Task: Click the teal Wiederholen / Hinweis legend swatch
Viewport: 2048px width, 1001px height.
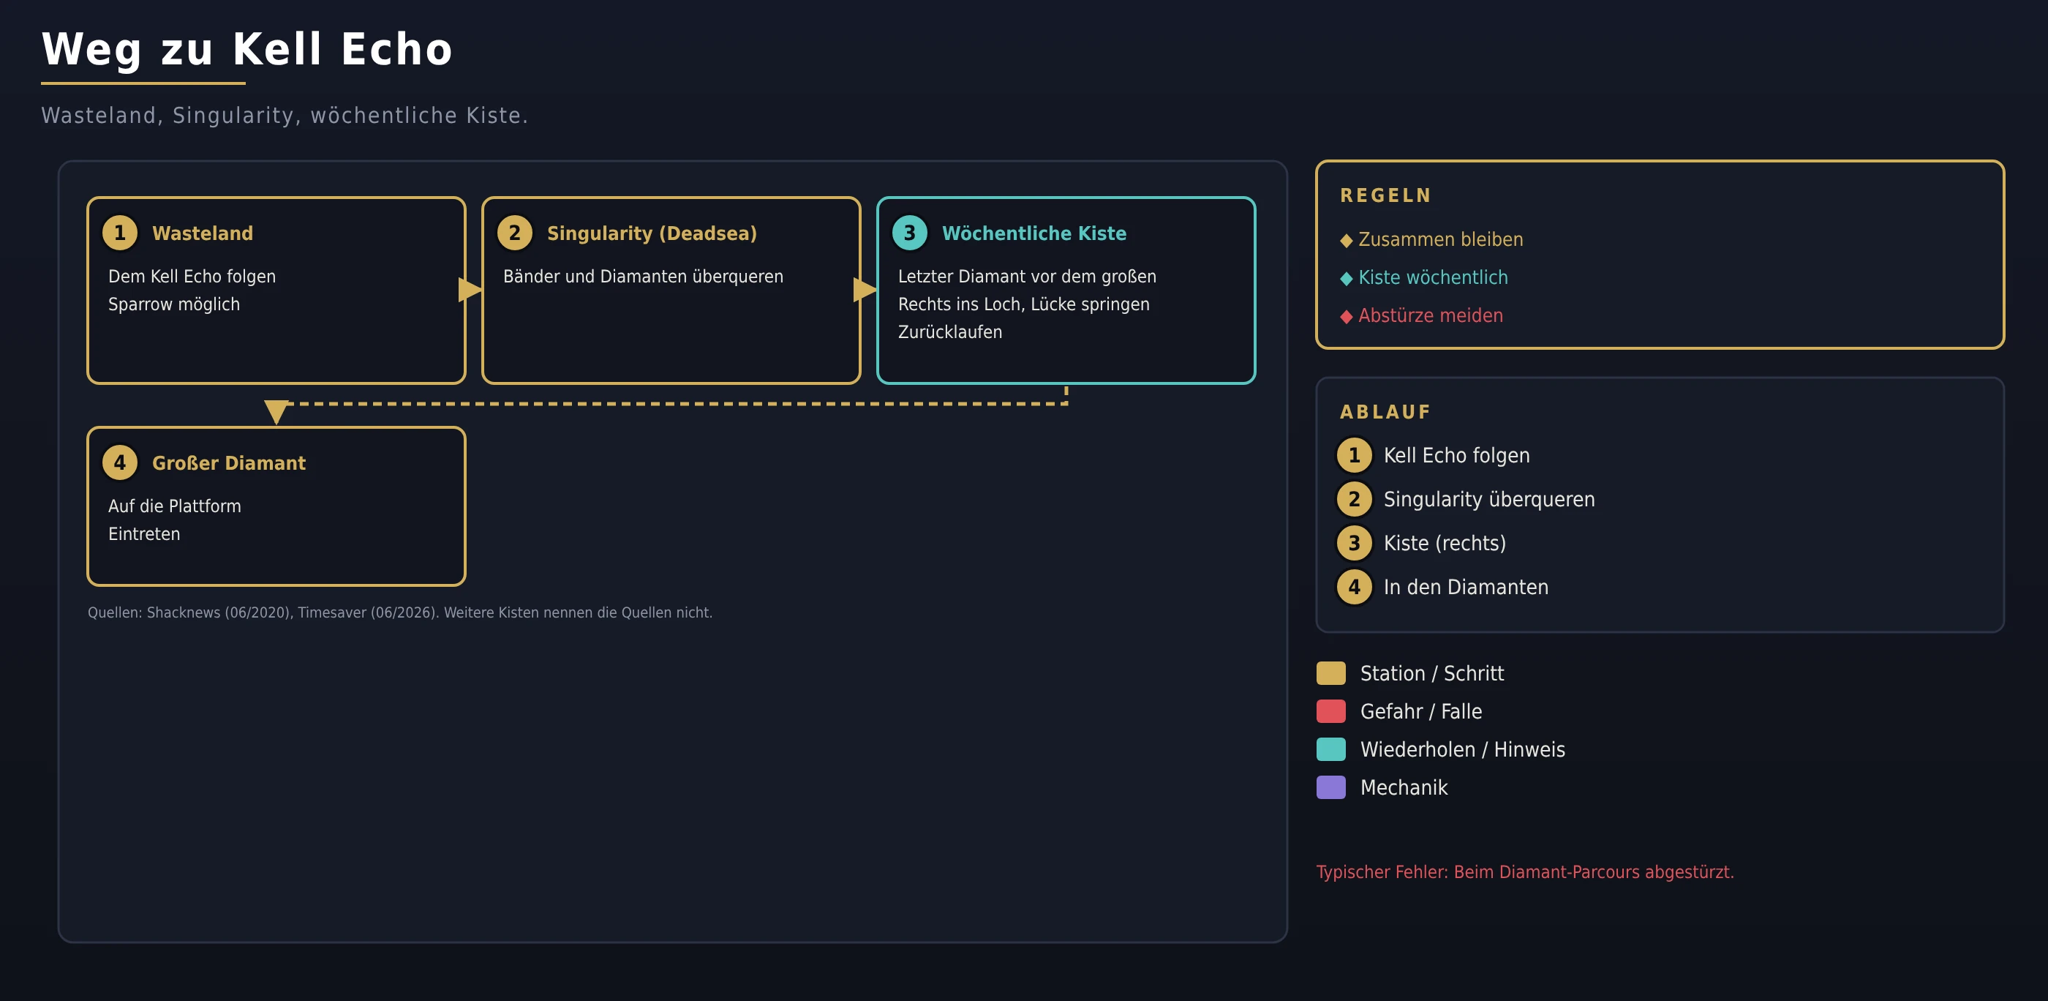Action: pos(1331,750)
